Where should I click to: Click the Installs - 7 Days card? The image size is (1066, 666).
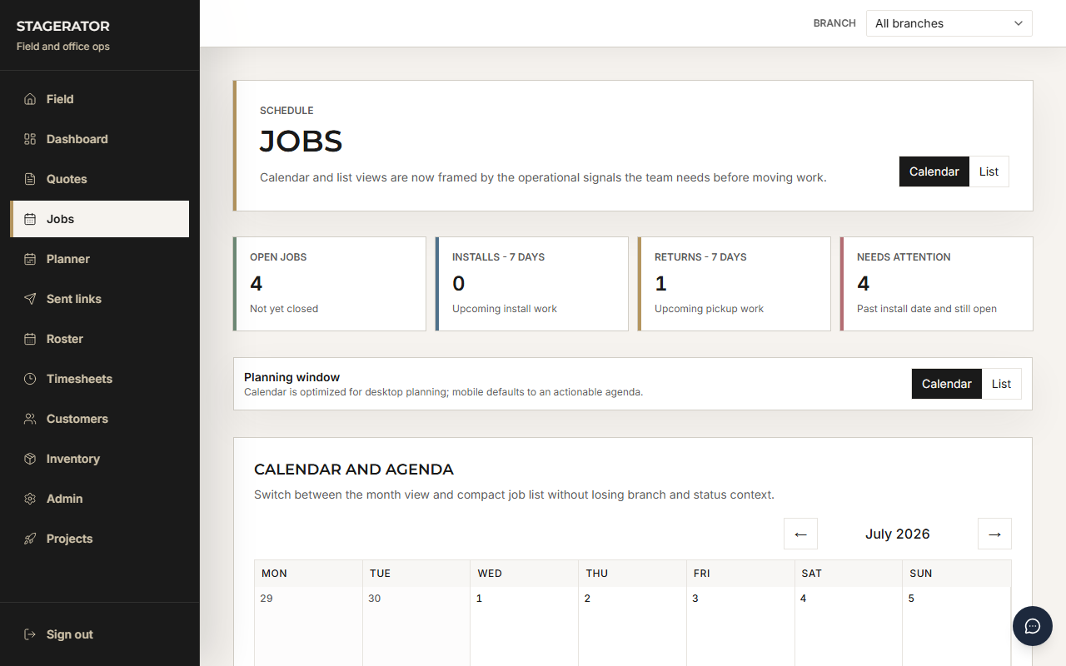[531, 284]
